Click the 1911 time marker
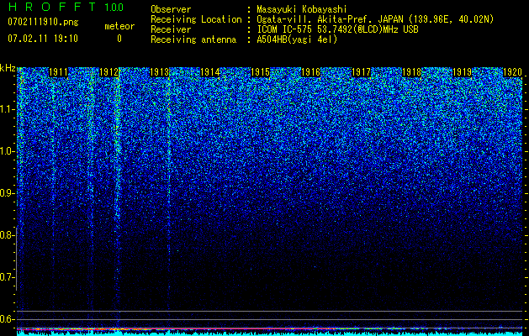Screen dimensions: 529x336 (58, 72)
